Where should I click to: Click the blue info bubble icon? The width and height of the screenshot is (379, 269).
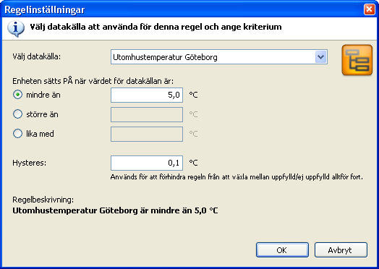point(16,28)
